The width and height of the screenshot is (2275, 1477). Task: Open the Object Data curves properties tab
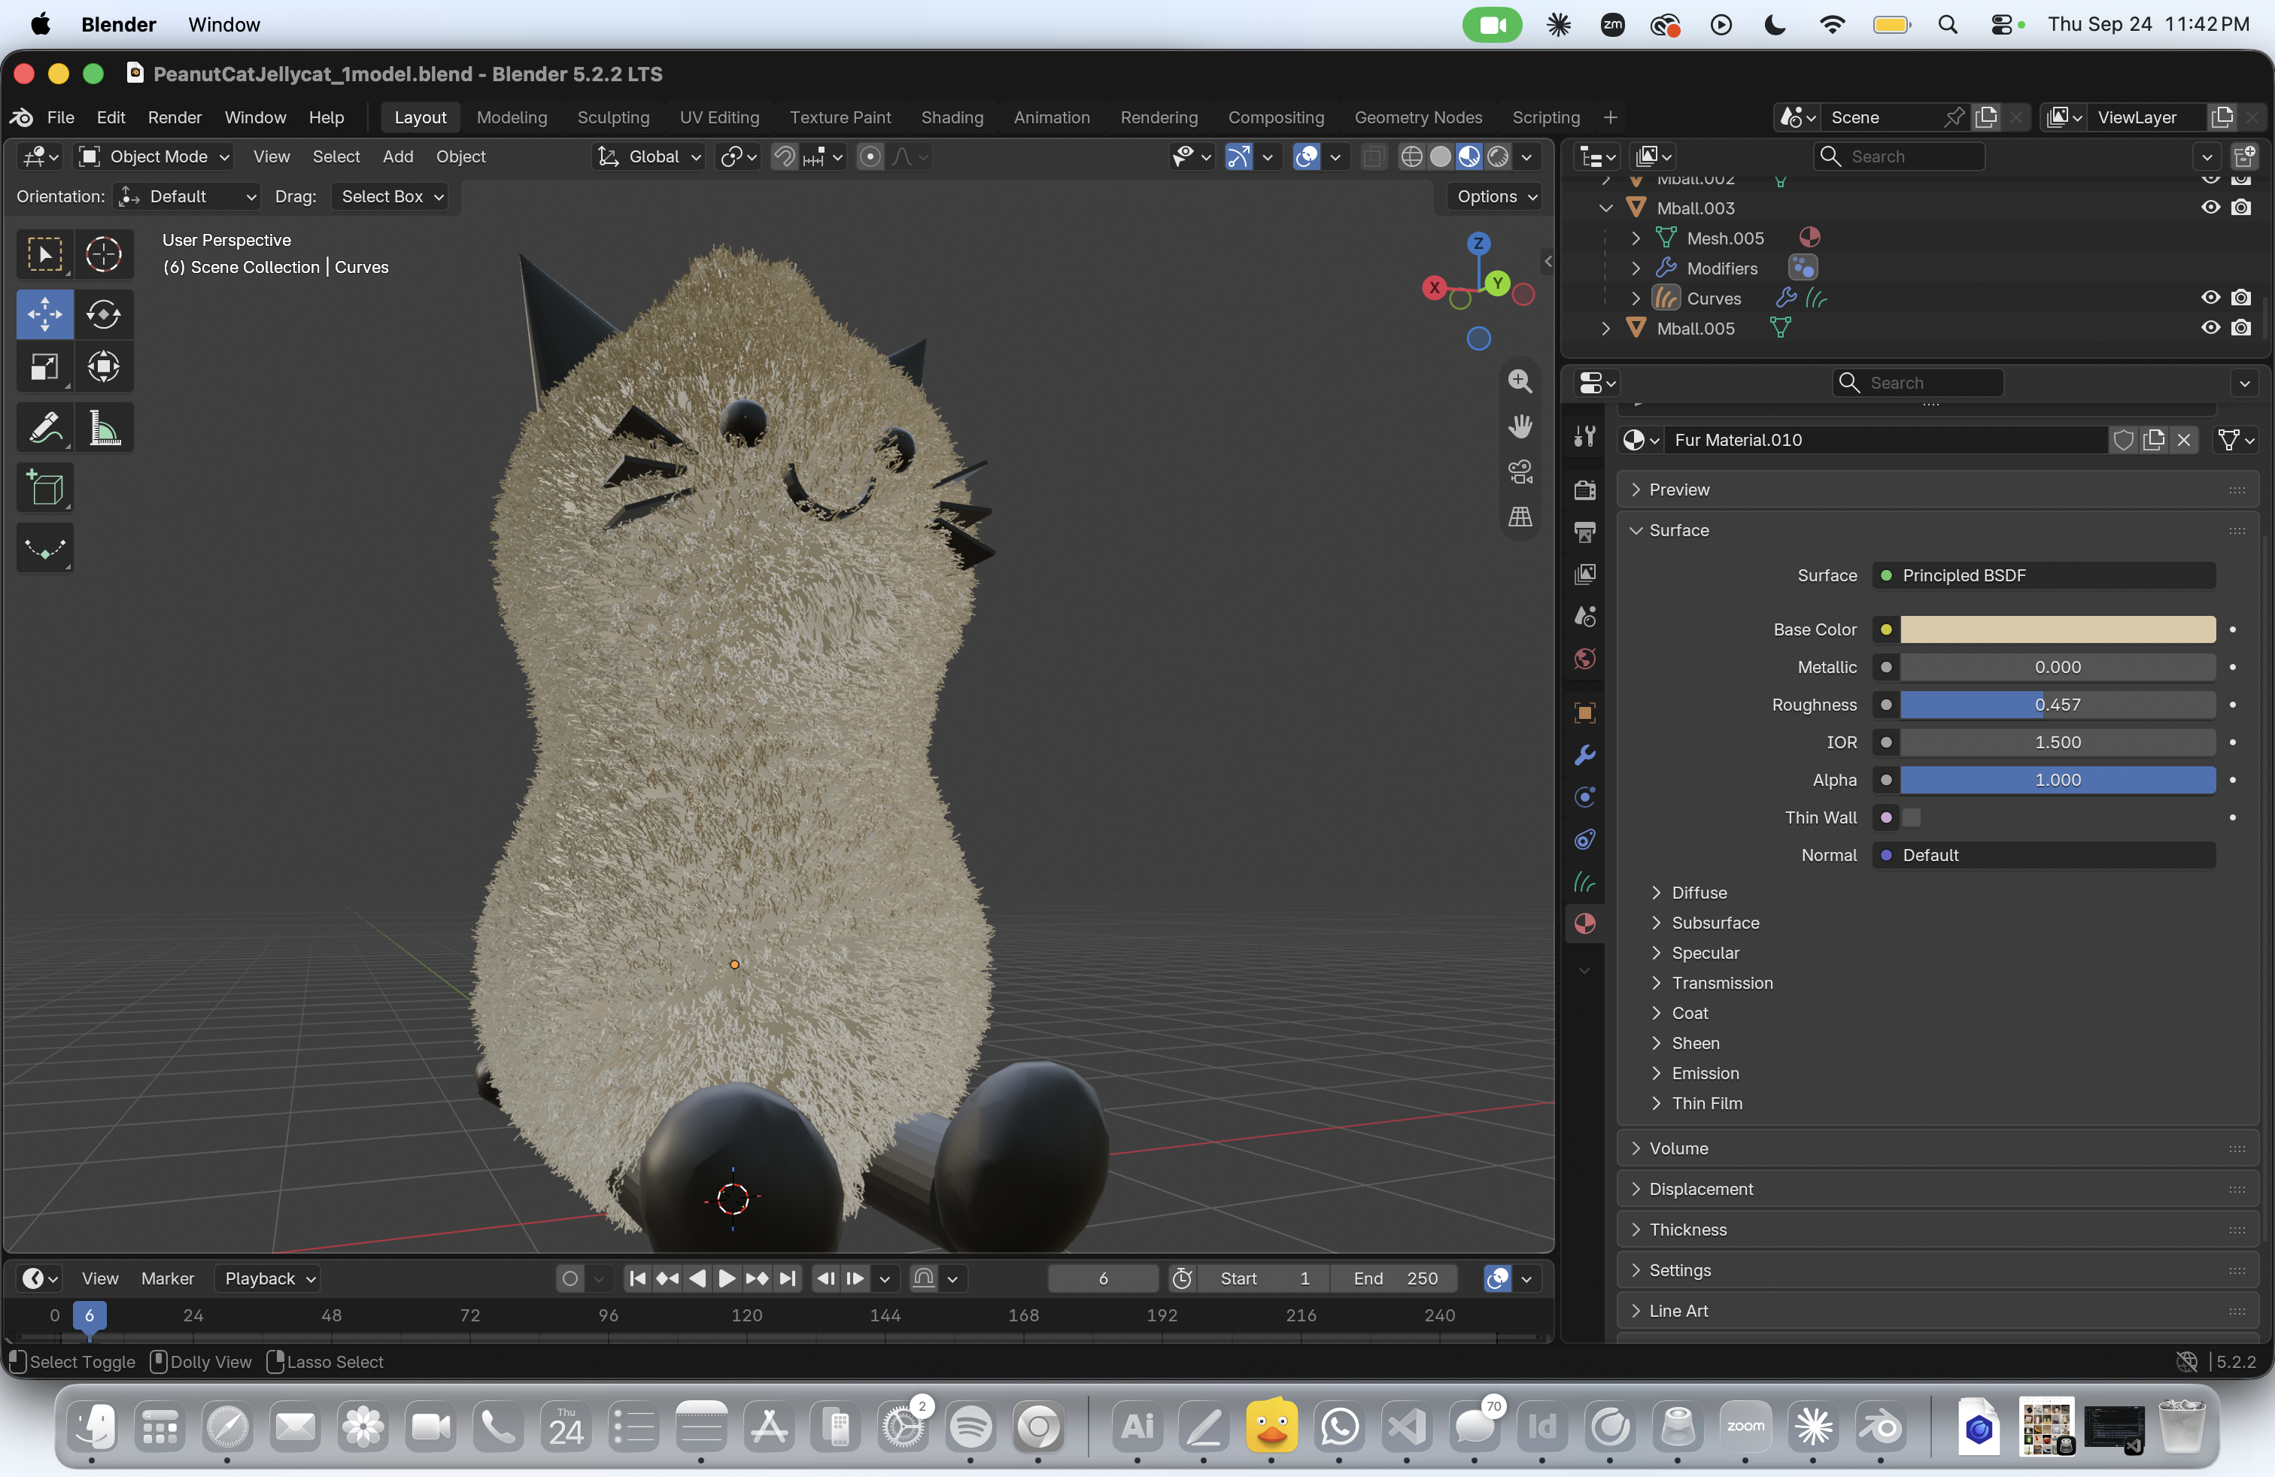(1585, 882)
